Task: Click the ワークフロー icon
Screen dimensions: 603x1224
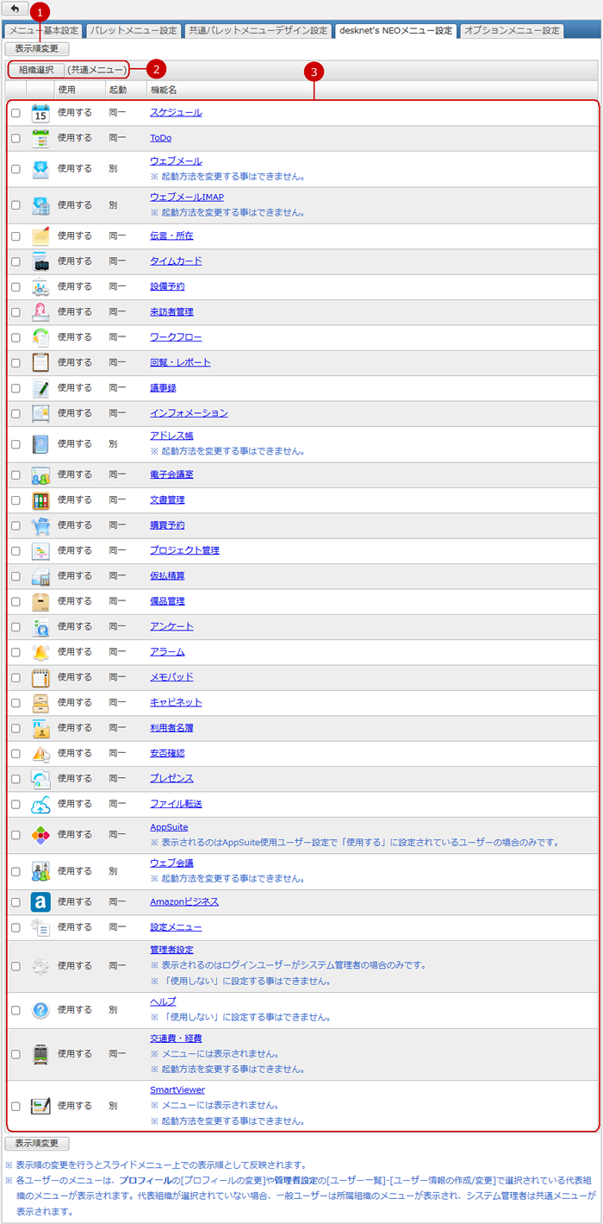Action: tap(40, 337)
